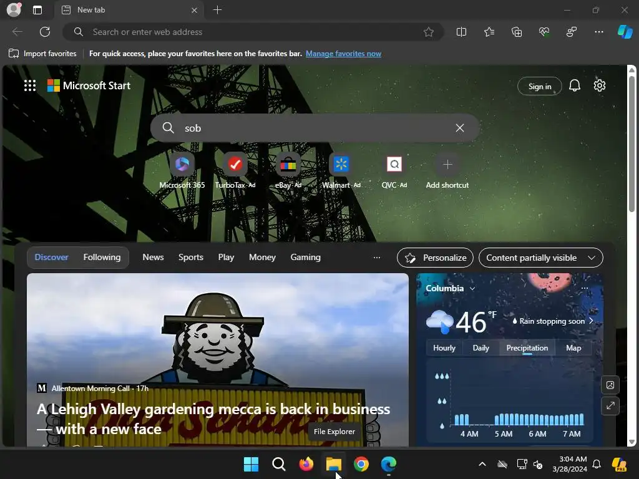
Task: Click the page vertical scrollbar thumb
Action: pos(632,143)
